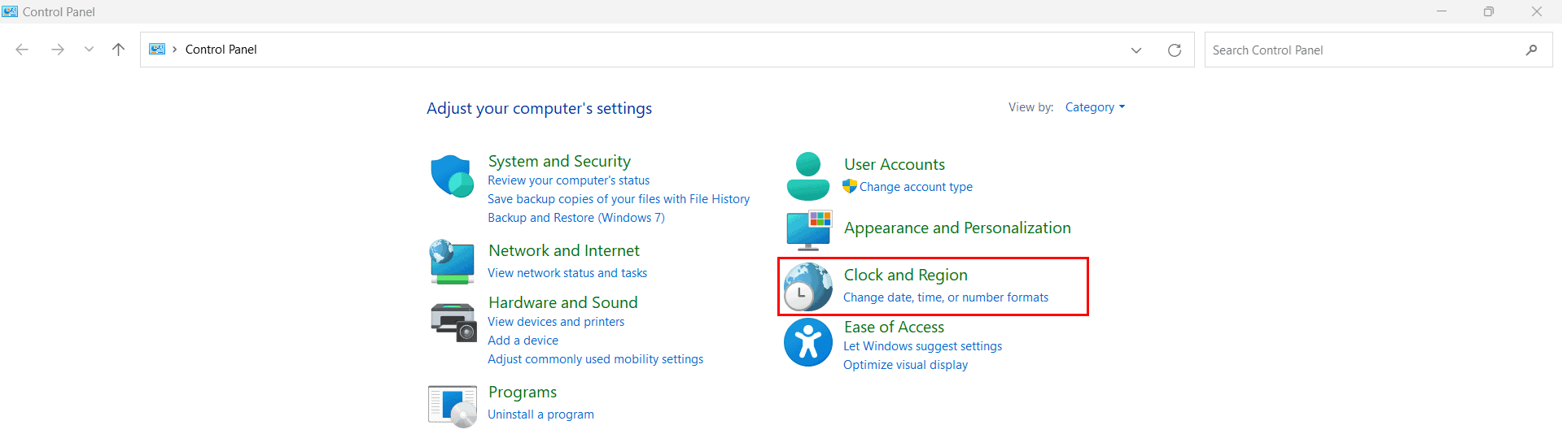Image resolution: width=1562 pixels, height=447 pixels.
Task: Expand the View by Category dropdown
Action: tap(1095, 107)
